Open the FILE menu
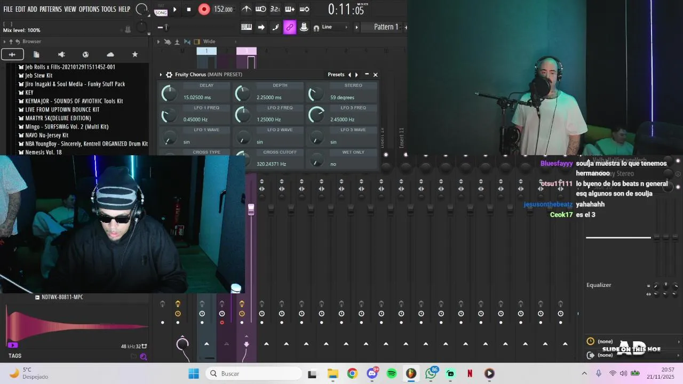683x384 pixels. (8, 9)
